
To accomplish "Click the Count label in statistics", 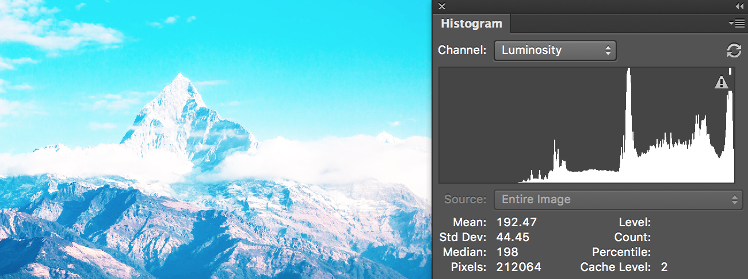I will (632, 237).
